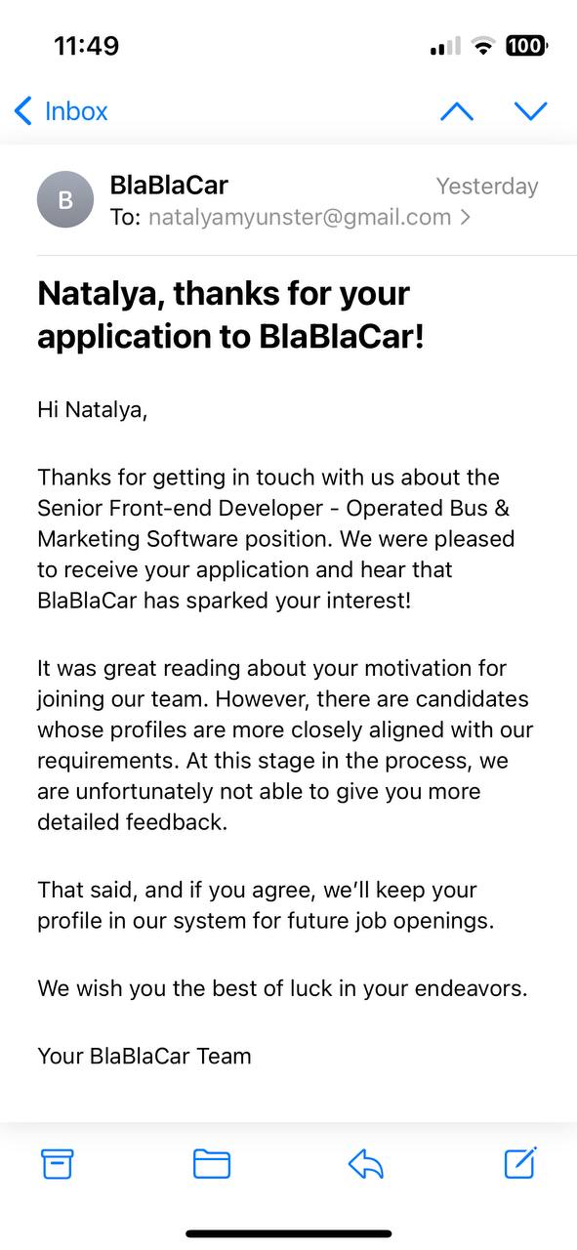The width and height of the screenshot is (577, 1250).
Task: Go to next message with down arrow
Action: coord(531,111)
